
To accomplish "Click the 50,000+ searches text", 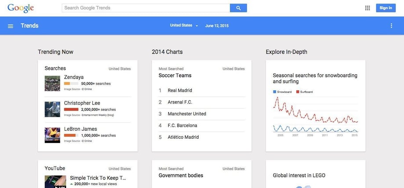I will pos(96,84).
